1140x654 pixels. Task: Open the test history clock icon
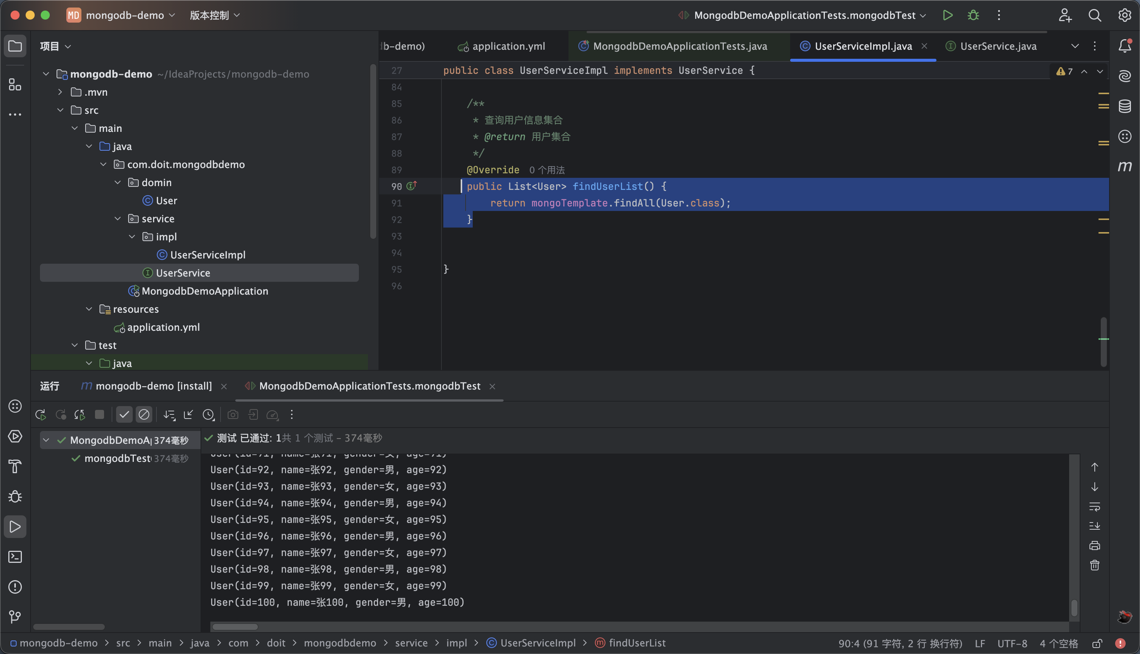coord(208,414)
